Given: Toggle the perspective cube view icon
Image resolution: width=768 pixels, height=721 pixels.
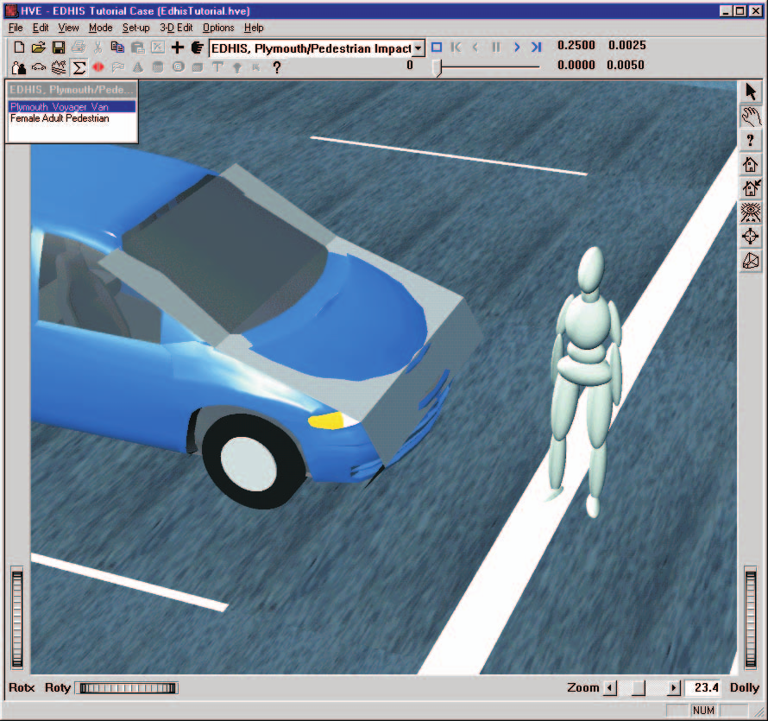Looking at the screenshot, I should pyautogui.click(x=751, y=261).
